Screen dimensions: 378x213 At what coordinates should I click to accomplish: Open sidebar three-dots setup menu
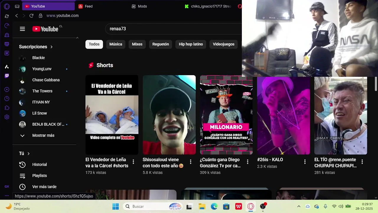[7, 196]
